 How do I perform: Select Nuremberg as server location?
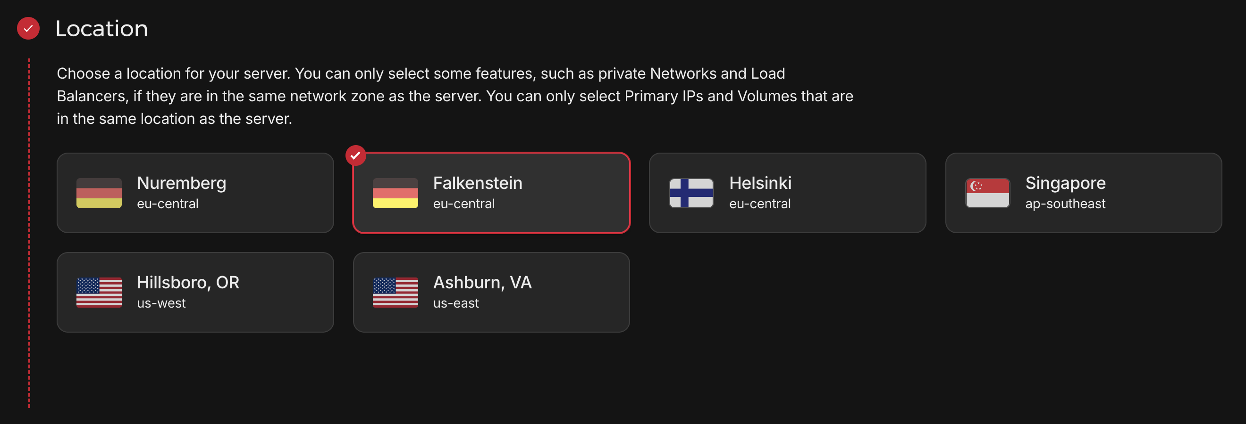[x=195, y=193]
